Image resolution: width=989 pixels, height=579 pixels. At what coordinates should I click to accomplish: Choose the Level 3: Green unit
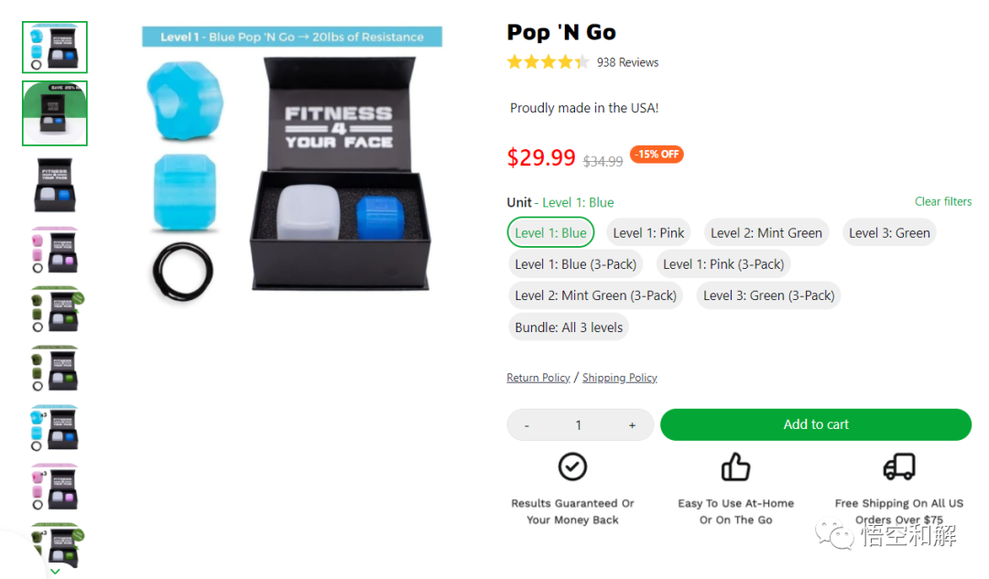click(889, 232)
